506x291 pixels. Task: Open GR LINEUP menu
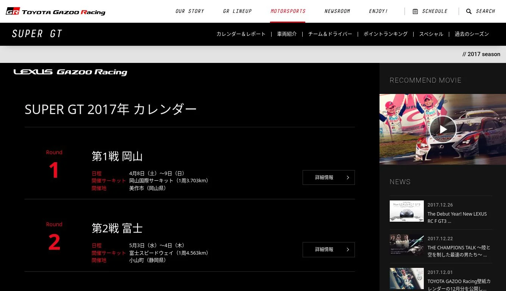click(x=237, y=11)
